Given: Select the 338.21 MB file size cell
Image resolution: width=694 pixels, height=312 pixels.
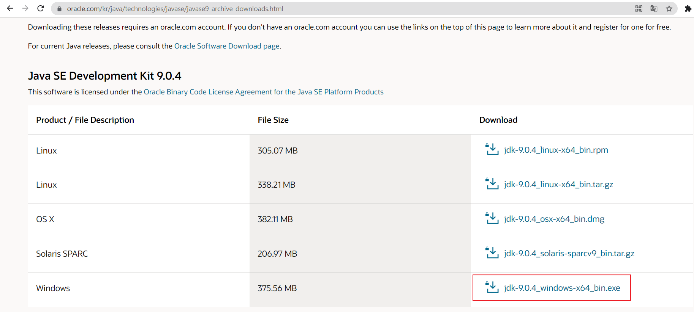Looking at the screenshot, I should coord(360,186).
